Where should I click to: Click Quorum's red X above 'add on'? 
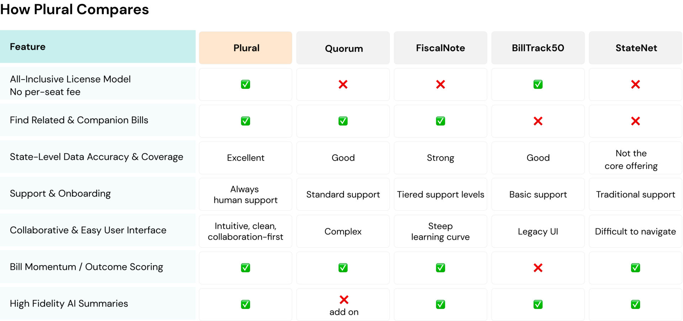(x=344, y=300)
